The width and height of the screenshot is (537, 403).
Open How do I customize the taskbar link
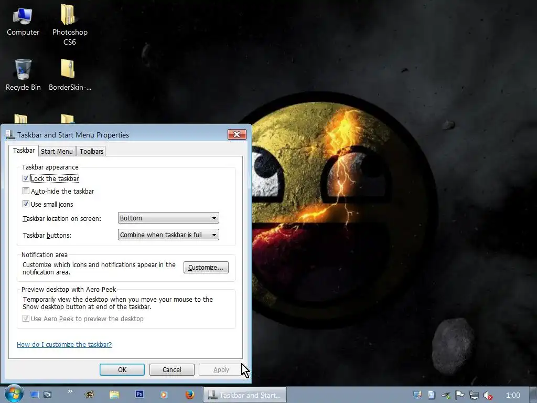pyautogui.click(x=65, y=344)
